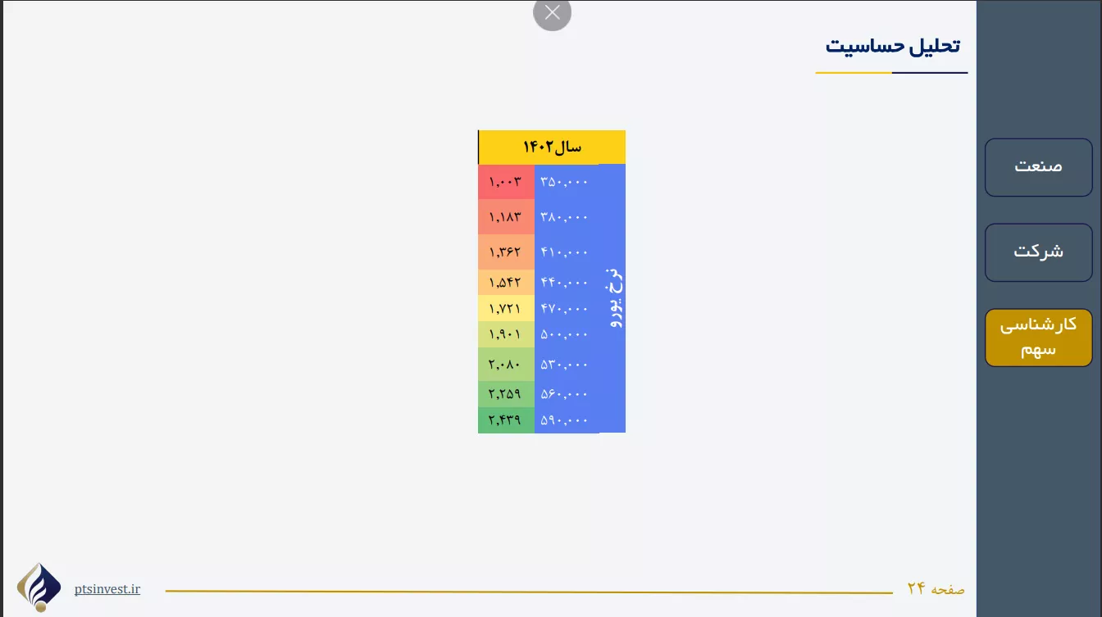The image size is (1102, 617).
Task: Click the euro rate 500,000 cell
Action: 565,334
